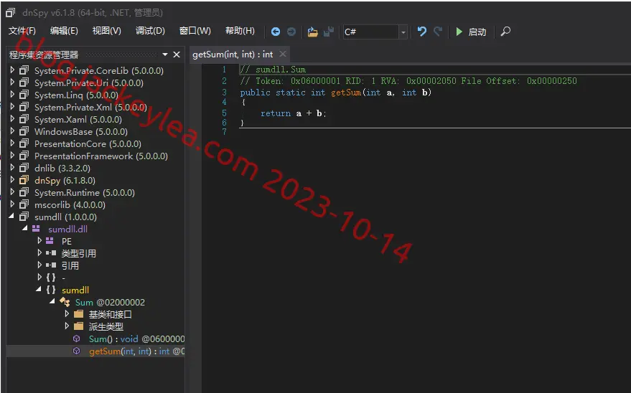
Task: Click the redo arrow icon
Action: (x=438, y=32)
